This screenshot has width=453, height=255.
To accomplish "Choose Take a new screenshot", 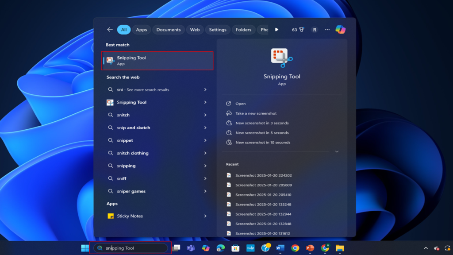I will click(256, 113).
